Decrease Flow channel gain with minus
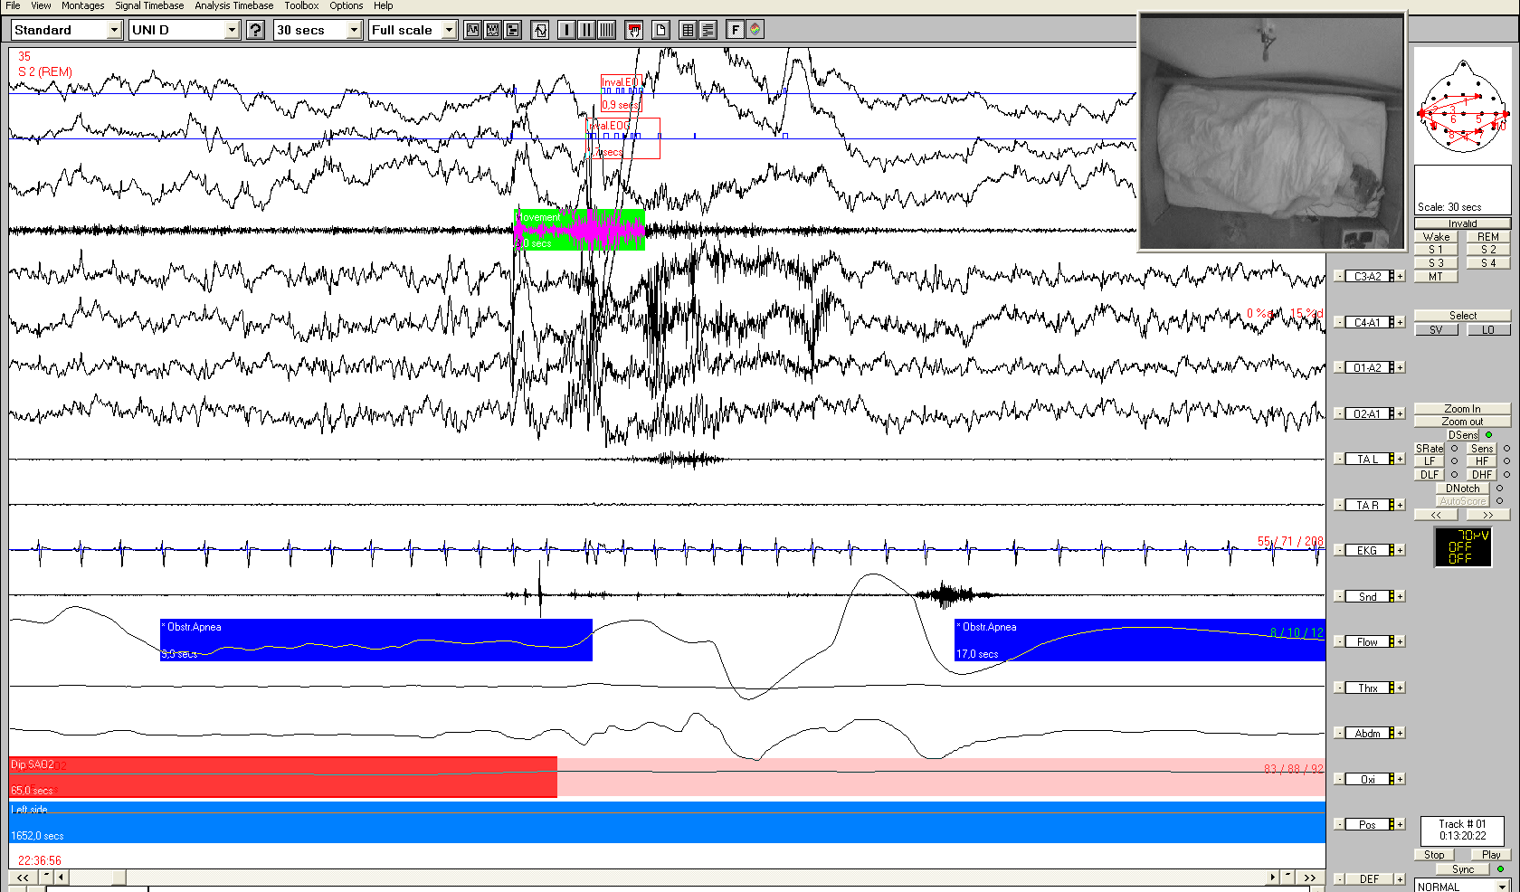This screenshot has width=1520, height=892. point(1339,641)
